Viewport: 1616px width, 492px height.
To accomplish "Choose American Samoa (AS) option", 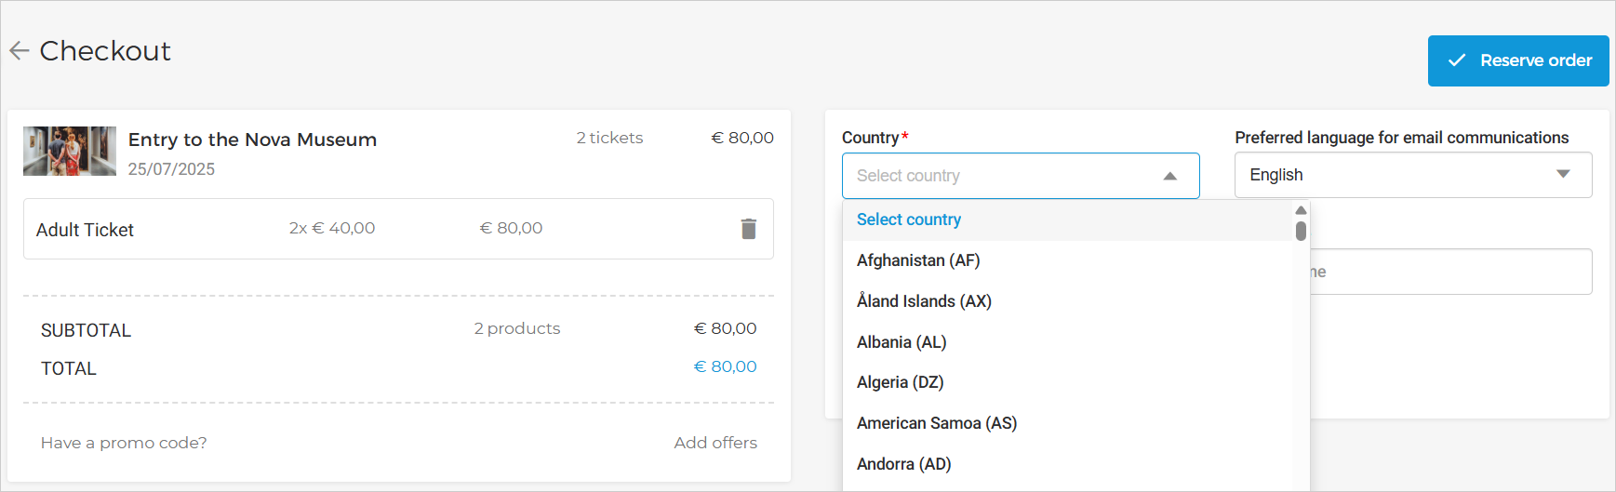I will 936,423.
